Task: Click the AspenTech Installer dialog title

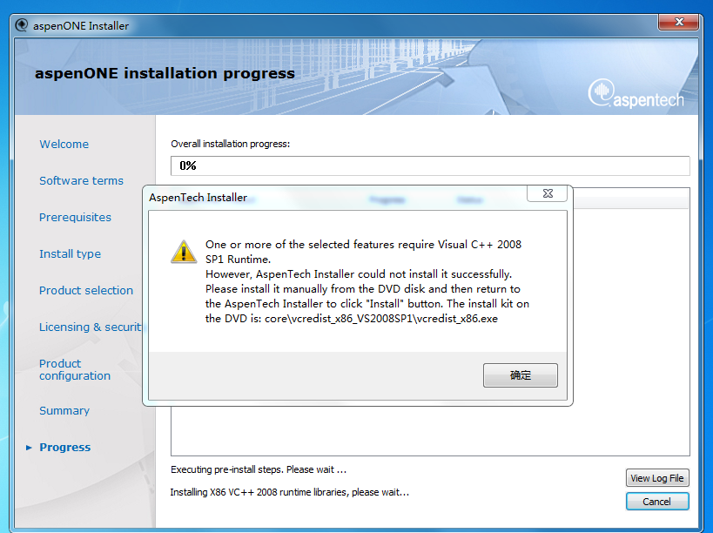Action: click(x=198, y=198)
